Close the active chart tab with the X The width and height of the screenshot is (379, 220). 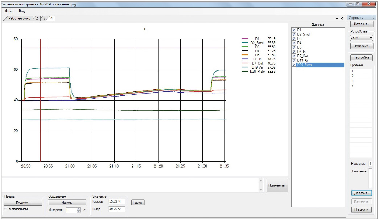pos(342,19)
